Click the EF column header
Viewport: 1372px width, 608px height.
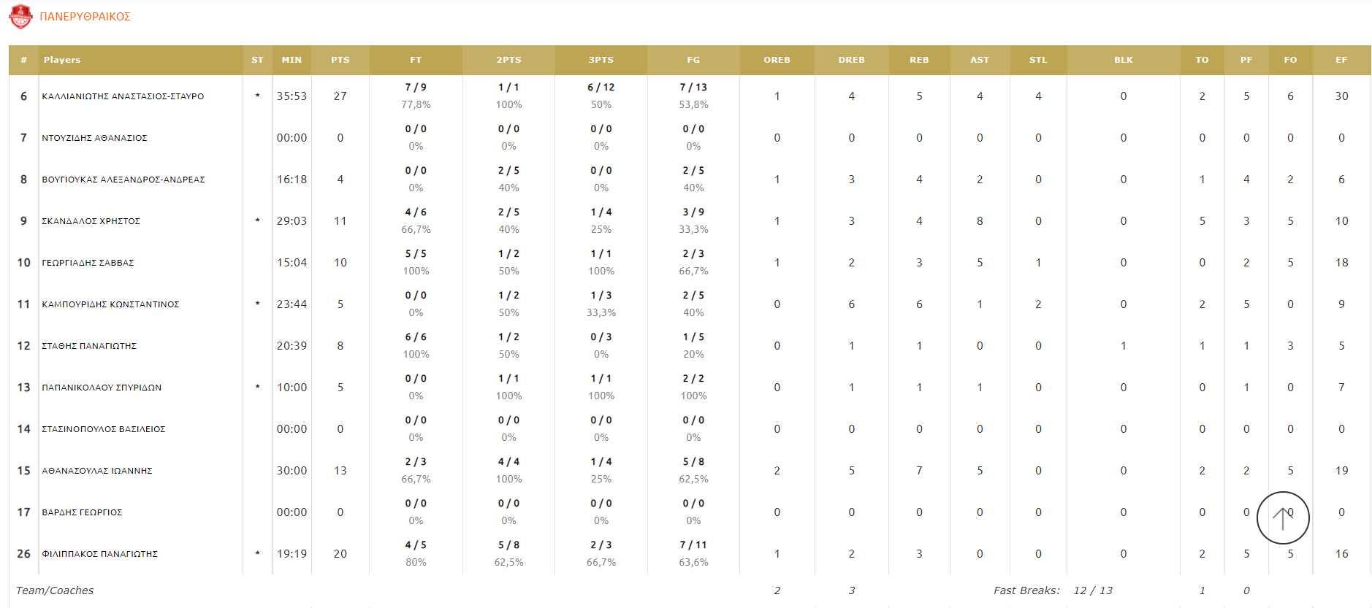pos(1341,60)
